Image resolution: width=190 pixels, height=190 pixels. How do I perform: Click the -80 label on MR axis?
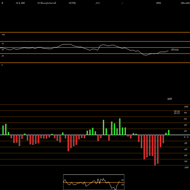(x=185, y=161)
